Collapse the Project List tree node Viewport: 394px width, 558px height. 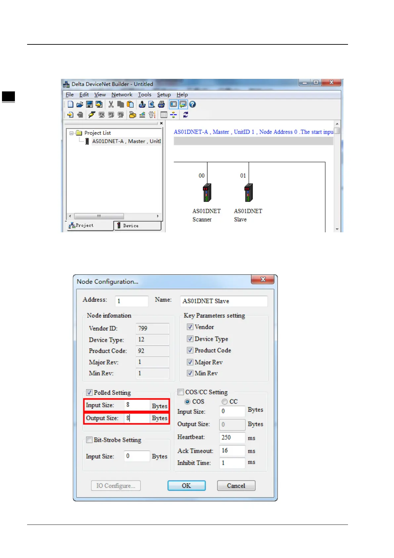pyautogui.click(x=71, y=133)
